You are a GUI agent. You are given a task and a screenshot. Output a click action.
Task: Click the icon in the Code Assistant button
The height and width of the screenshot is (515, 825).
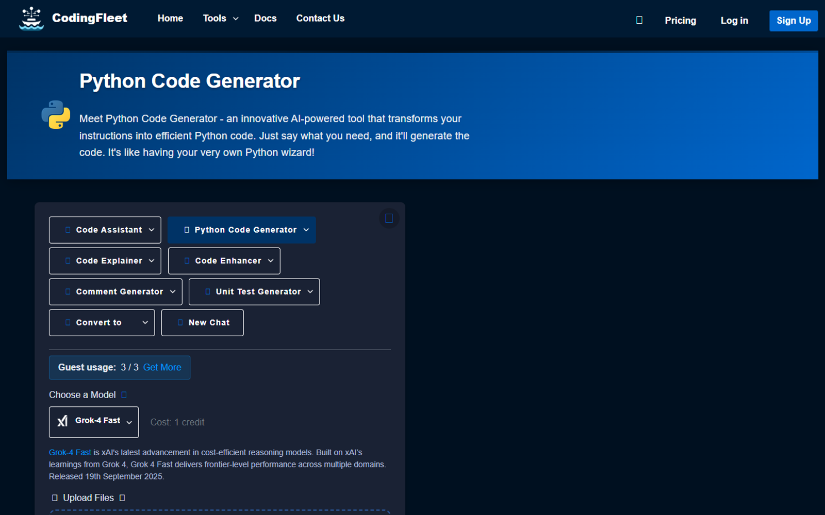(68, 230)
